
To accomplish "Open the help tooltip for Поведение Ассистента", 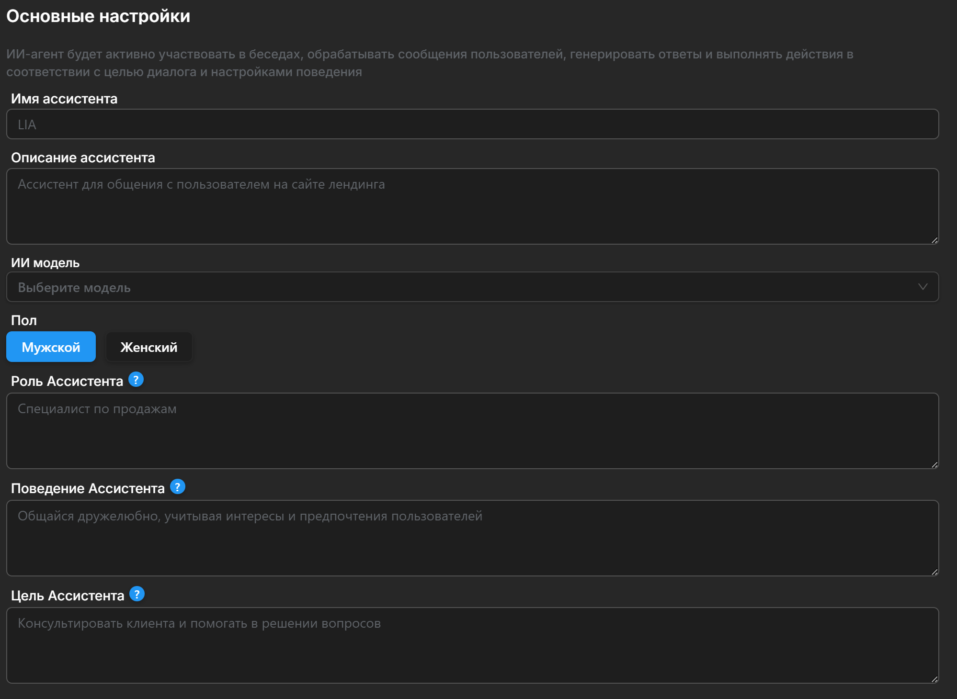I will (x=177, y=487).
